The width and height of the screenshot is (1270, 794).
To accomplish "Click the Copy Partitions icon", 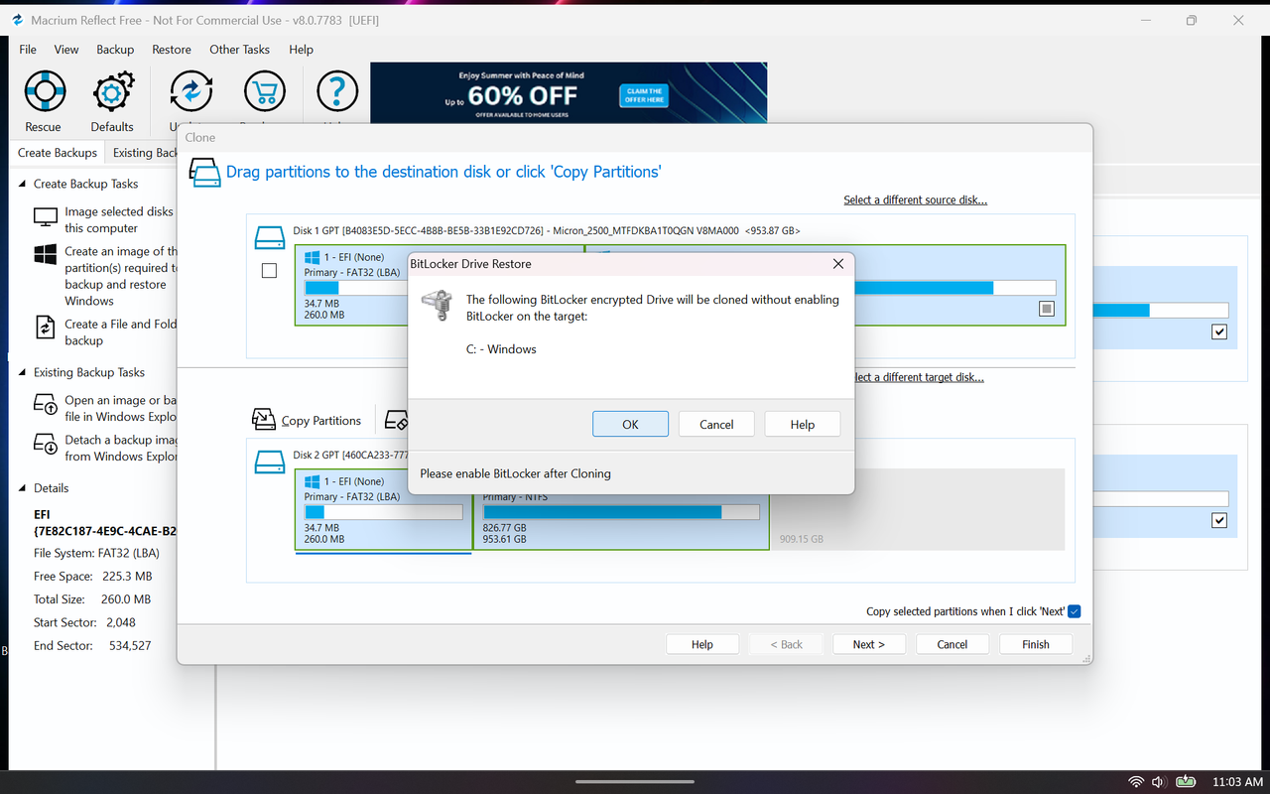I will tap(263, 420).
